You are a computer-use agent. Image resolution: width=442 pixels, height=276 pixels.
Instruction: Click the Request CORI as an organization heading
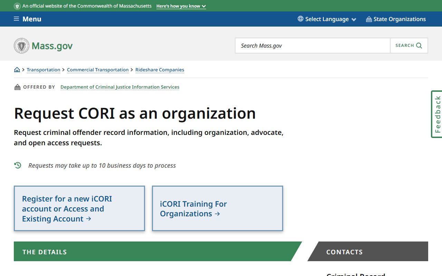(x=135, y=113)
